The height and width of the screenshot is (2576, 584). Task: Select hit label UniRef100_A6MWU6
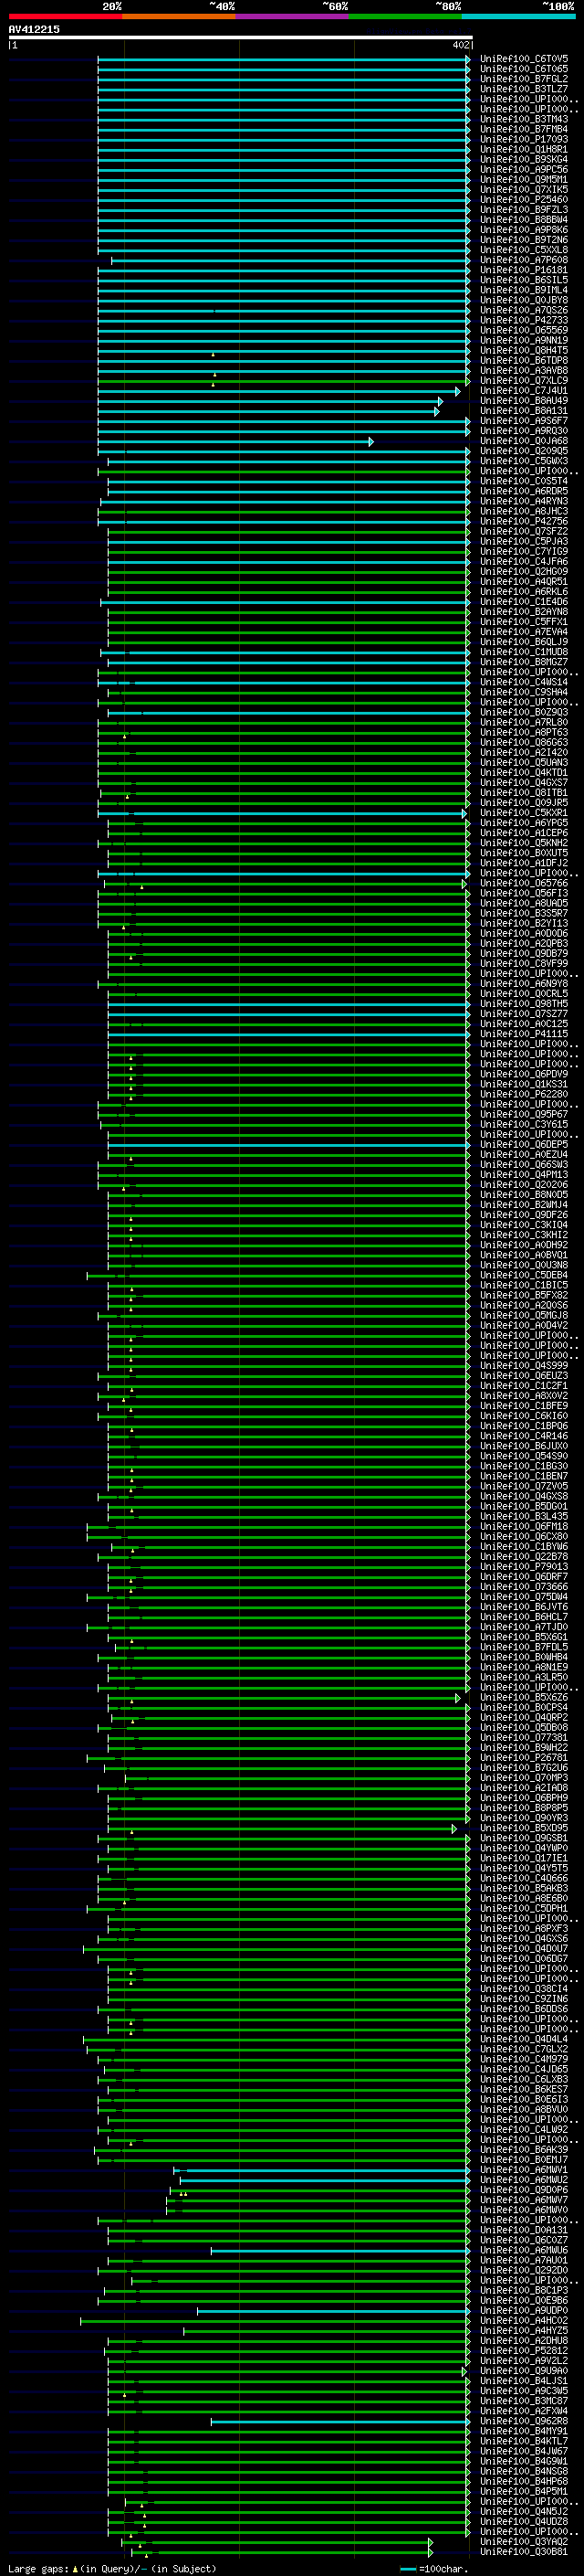(524, 2250)
